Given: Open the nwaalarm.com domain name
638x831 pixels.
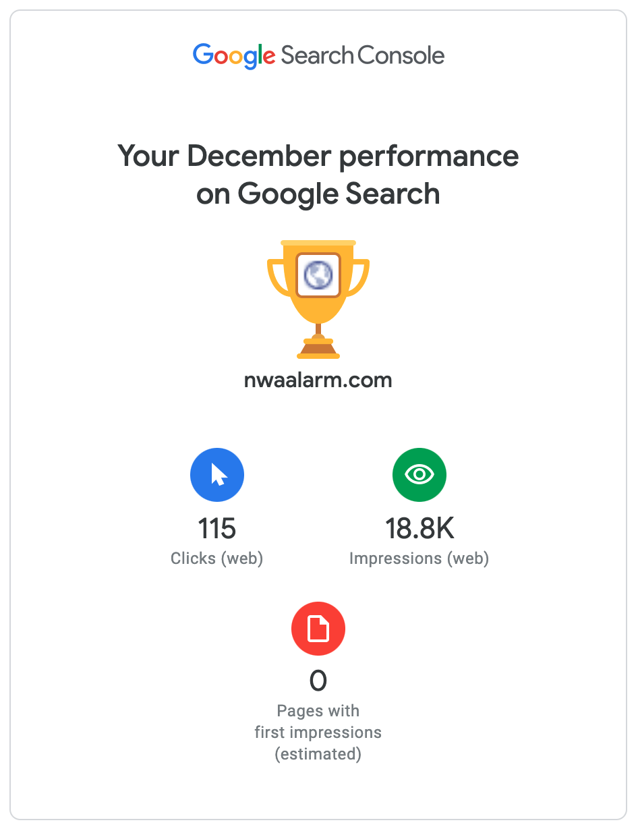Looking at the screenshot, I should [318, 380].
